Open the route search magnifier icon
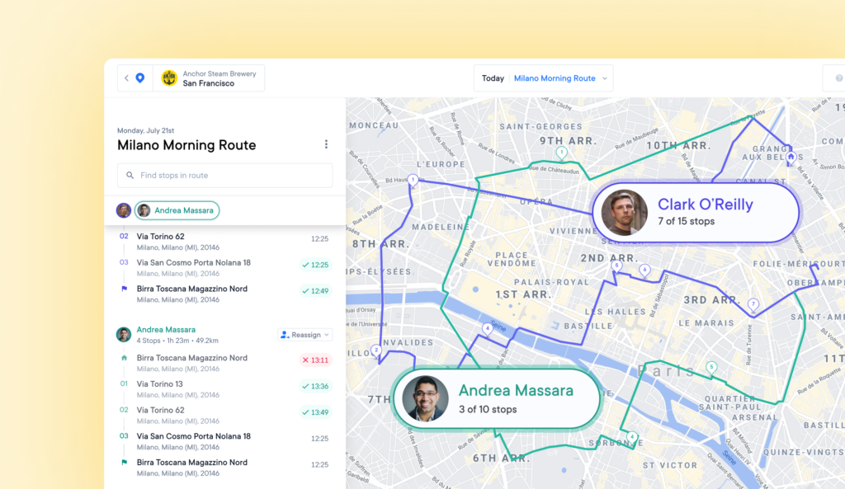 click(x=130, y=175)
